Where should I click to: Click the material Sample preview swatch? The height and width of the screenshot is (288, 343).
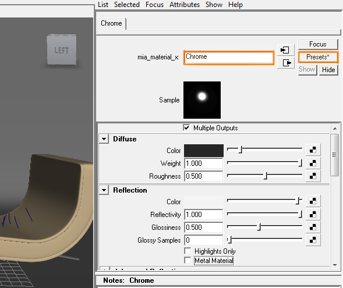[202, 100]
